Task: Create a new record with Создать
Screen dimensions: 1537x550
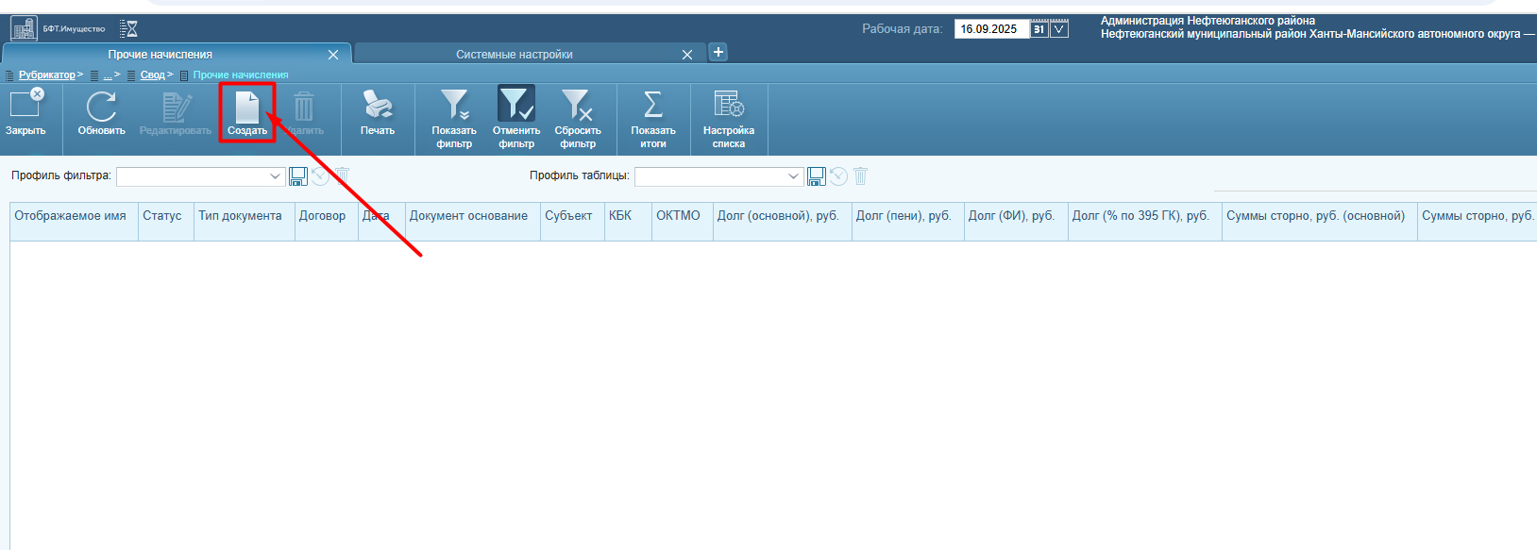Action: [x=247, y=113]
